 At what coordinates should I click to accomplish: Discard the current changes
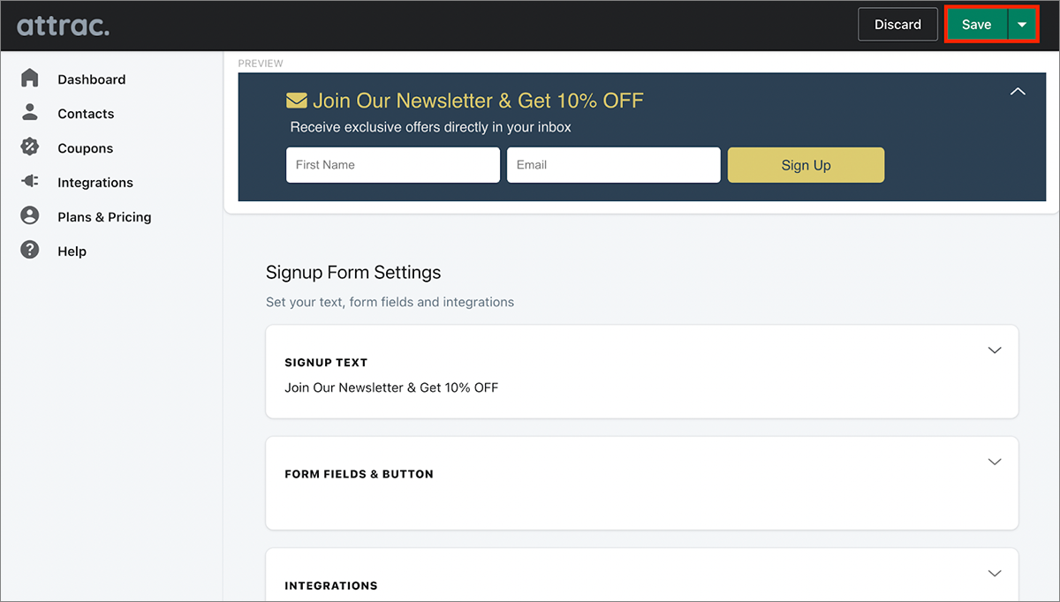[x=897, y=24]
